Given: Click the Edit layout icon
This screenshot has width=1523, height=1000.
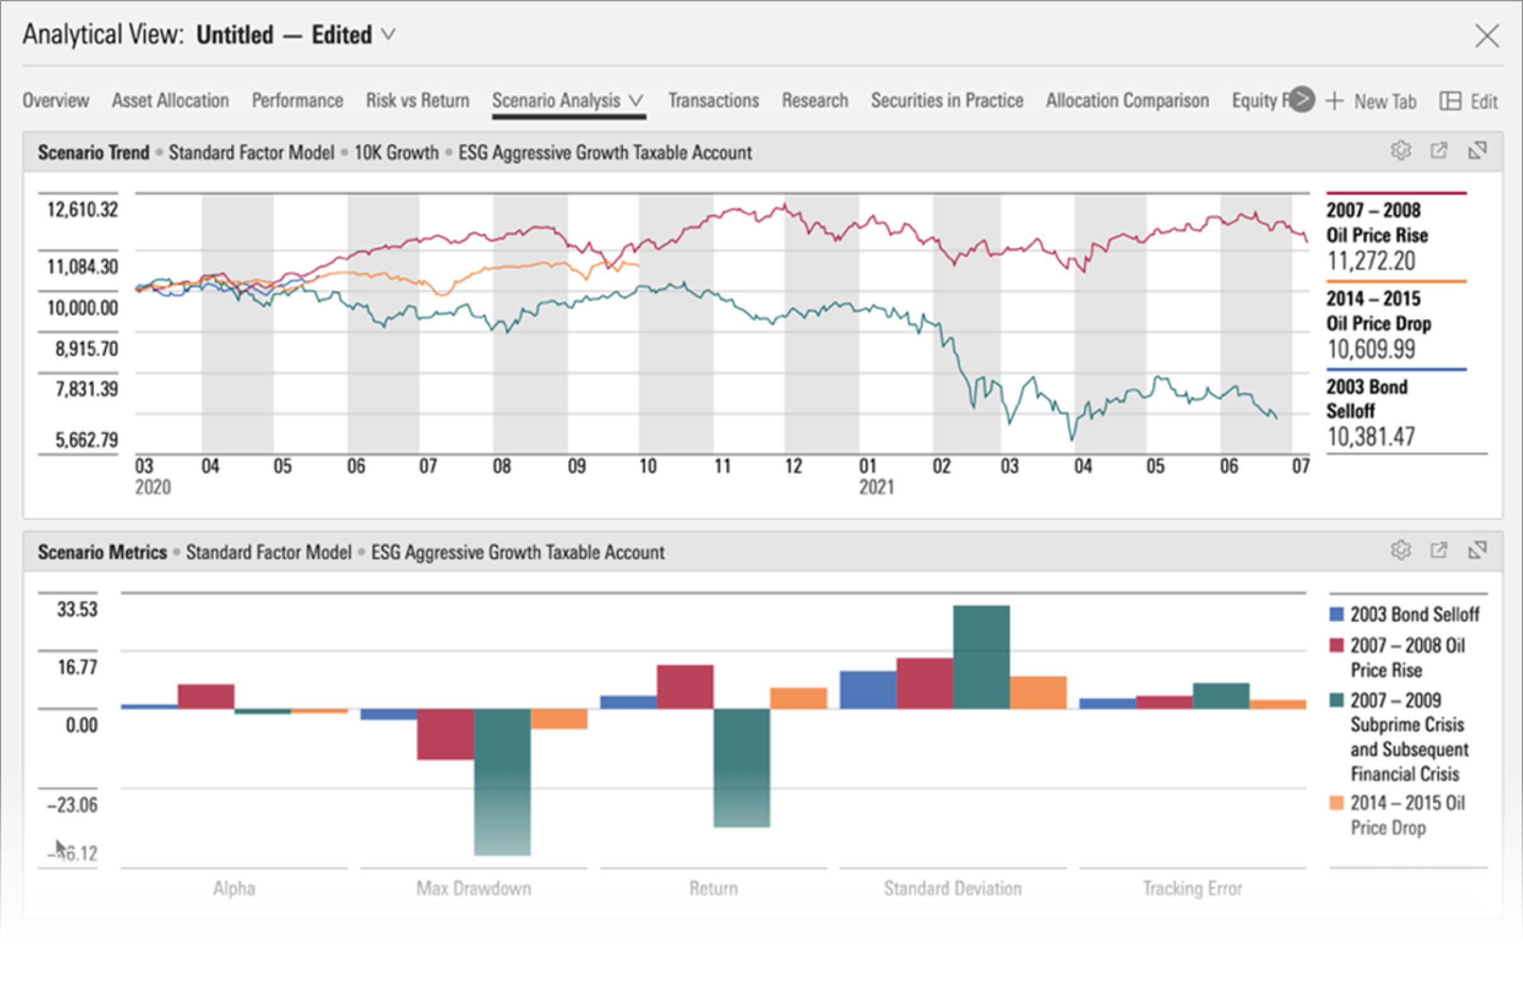Looking at the screenshot, I should click(1451, 101).
